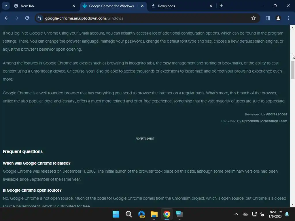View site information icon in address bar
Image resolution: width=295 pixels, height=221 pixels.
[39, 18]
